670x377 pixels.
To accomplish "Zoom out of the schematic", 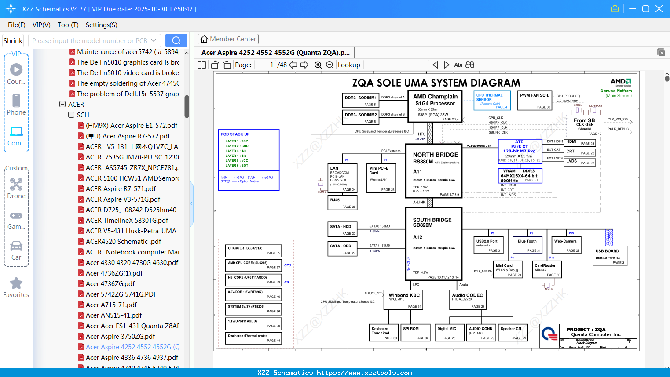I will coord(330,65).
